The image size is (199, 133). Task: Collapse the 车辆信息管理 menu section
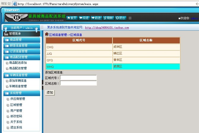click(22, 75)
